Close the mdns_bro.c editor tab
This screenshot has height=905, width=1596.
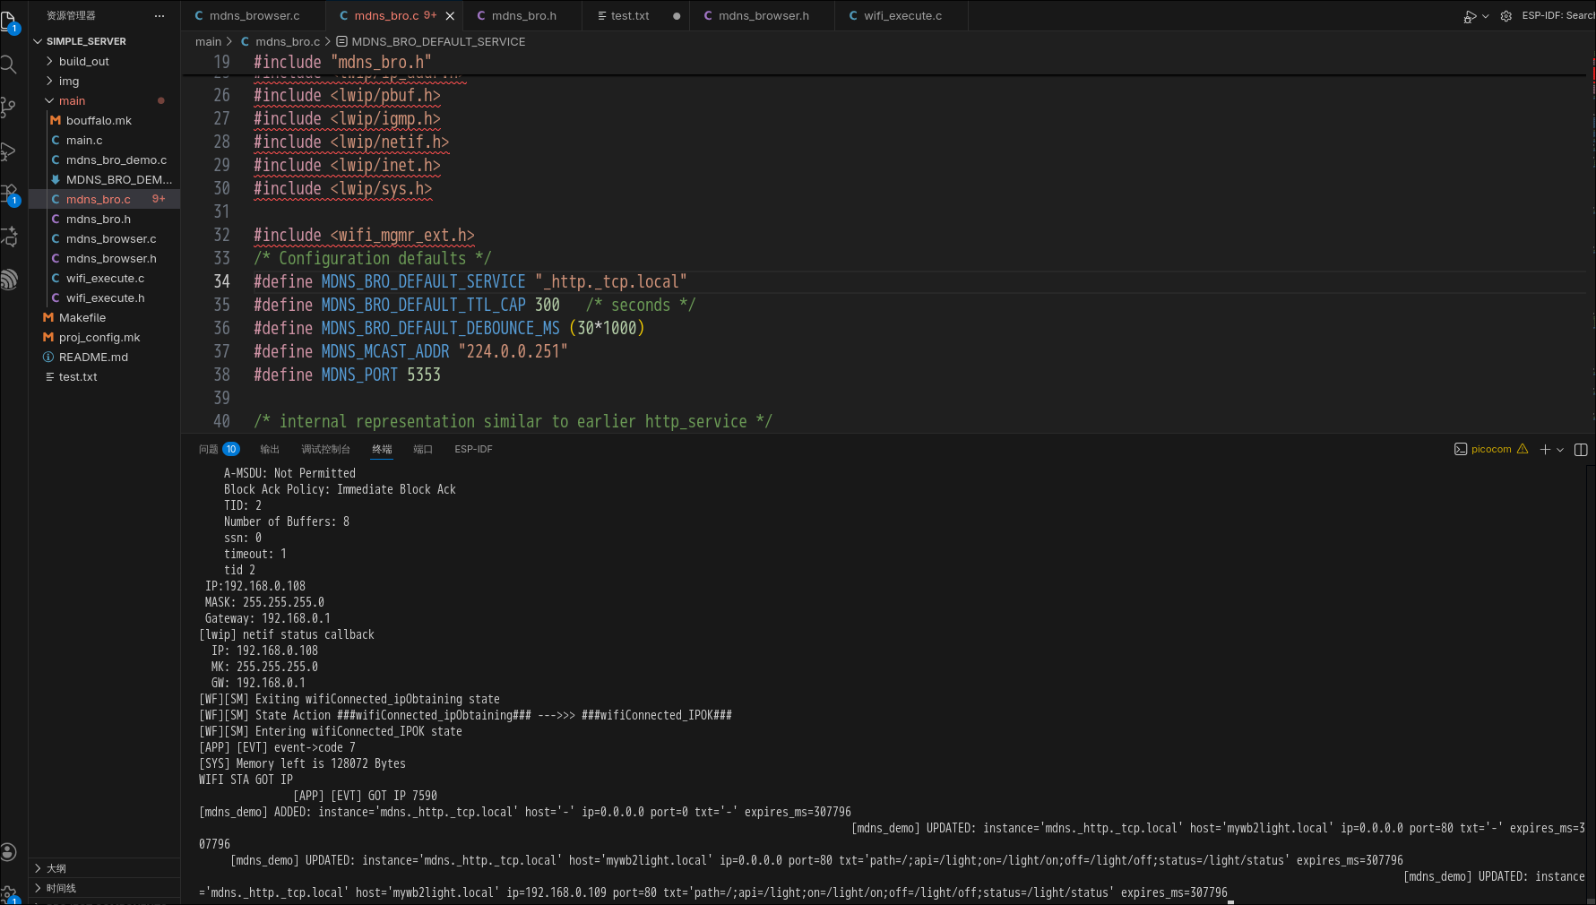[x=450, y=16]
